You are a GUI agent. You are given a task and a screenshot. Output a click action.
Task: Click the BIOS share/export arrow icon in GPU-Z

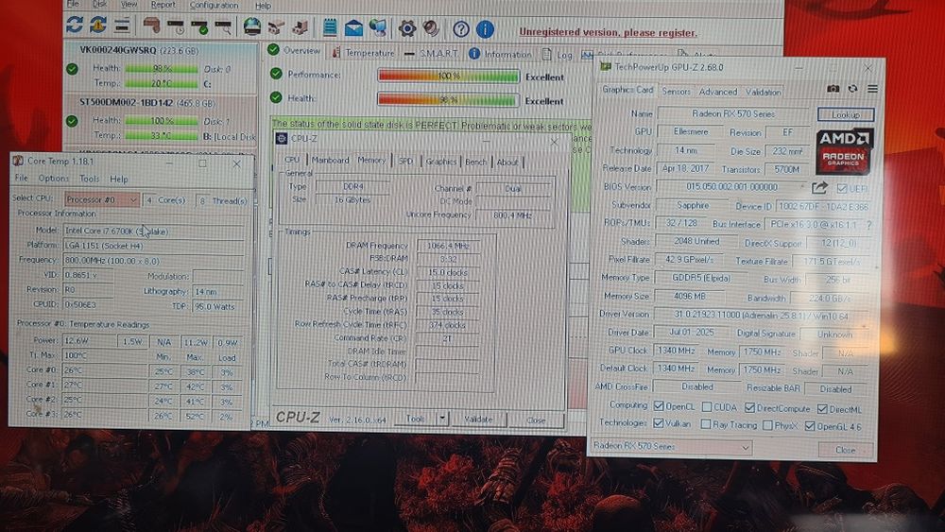click(x=819, y=188)
